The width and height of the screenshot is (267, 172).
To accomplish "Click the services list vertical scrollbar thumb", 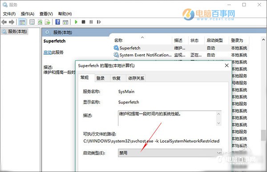I will click(263, 136).
